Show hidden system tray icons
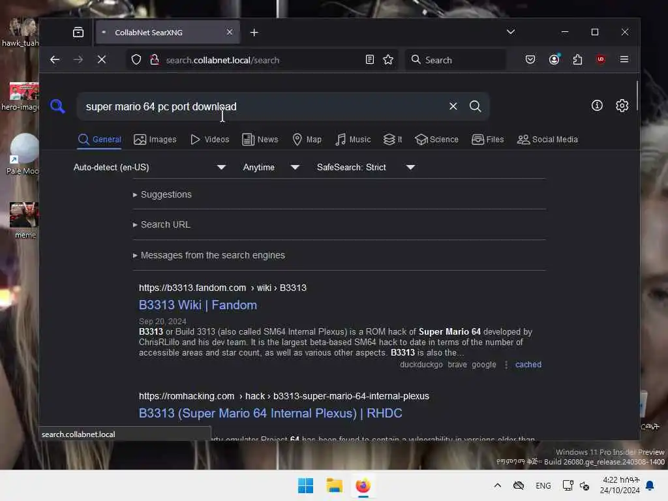Viewport: 668px width, 501px height. click(x=497, y=485)
